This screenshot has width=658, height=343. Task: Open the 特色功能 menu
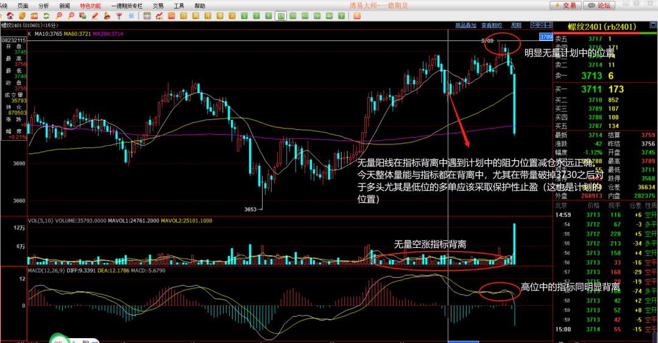(90, 6)
